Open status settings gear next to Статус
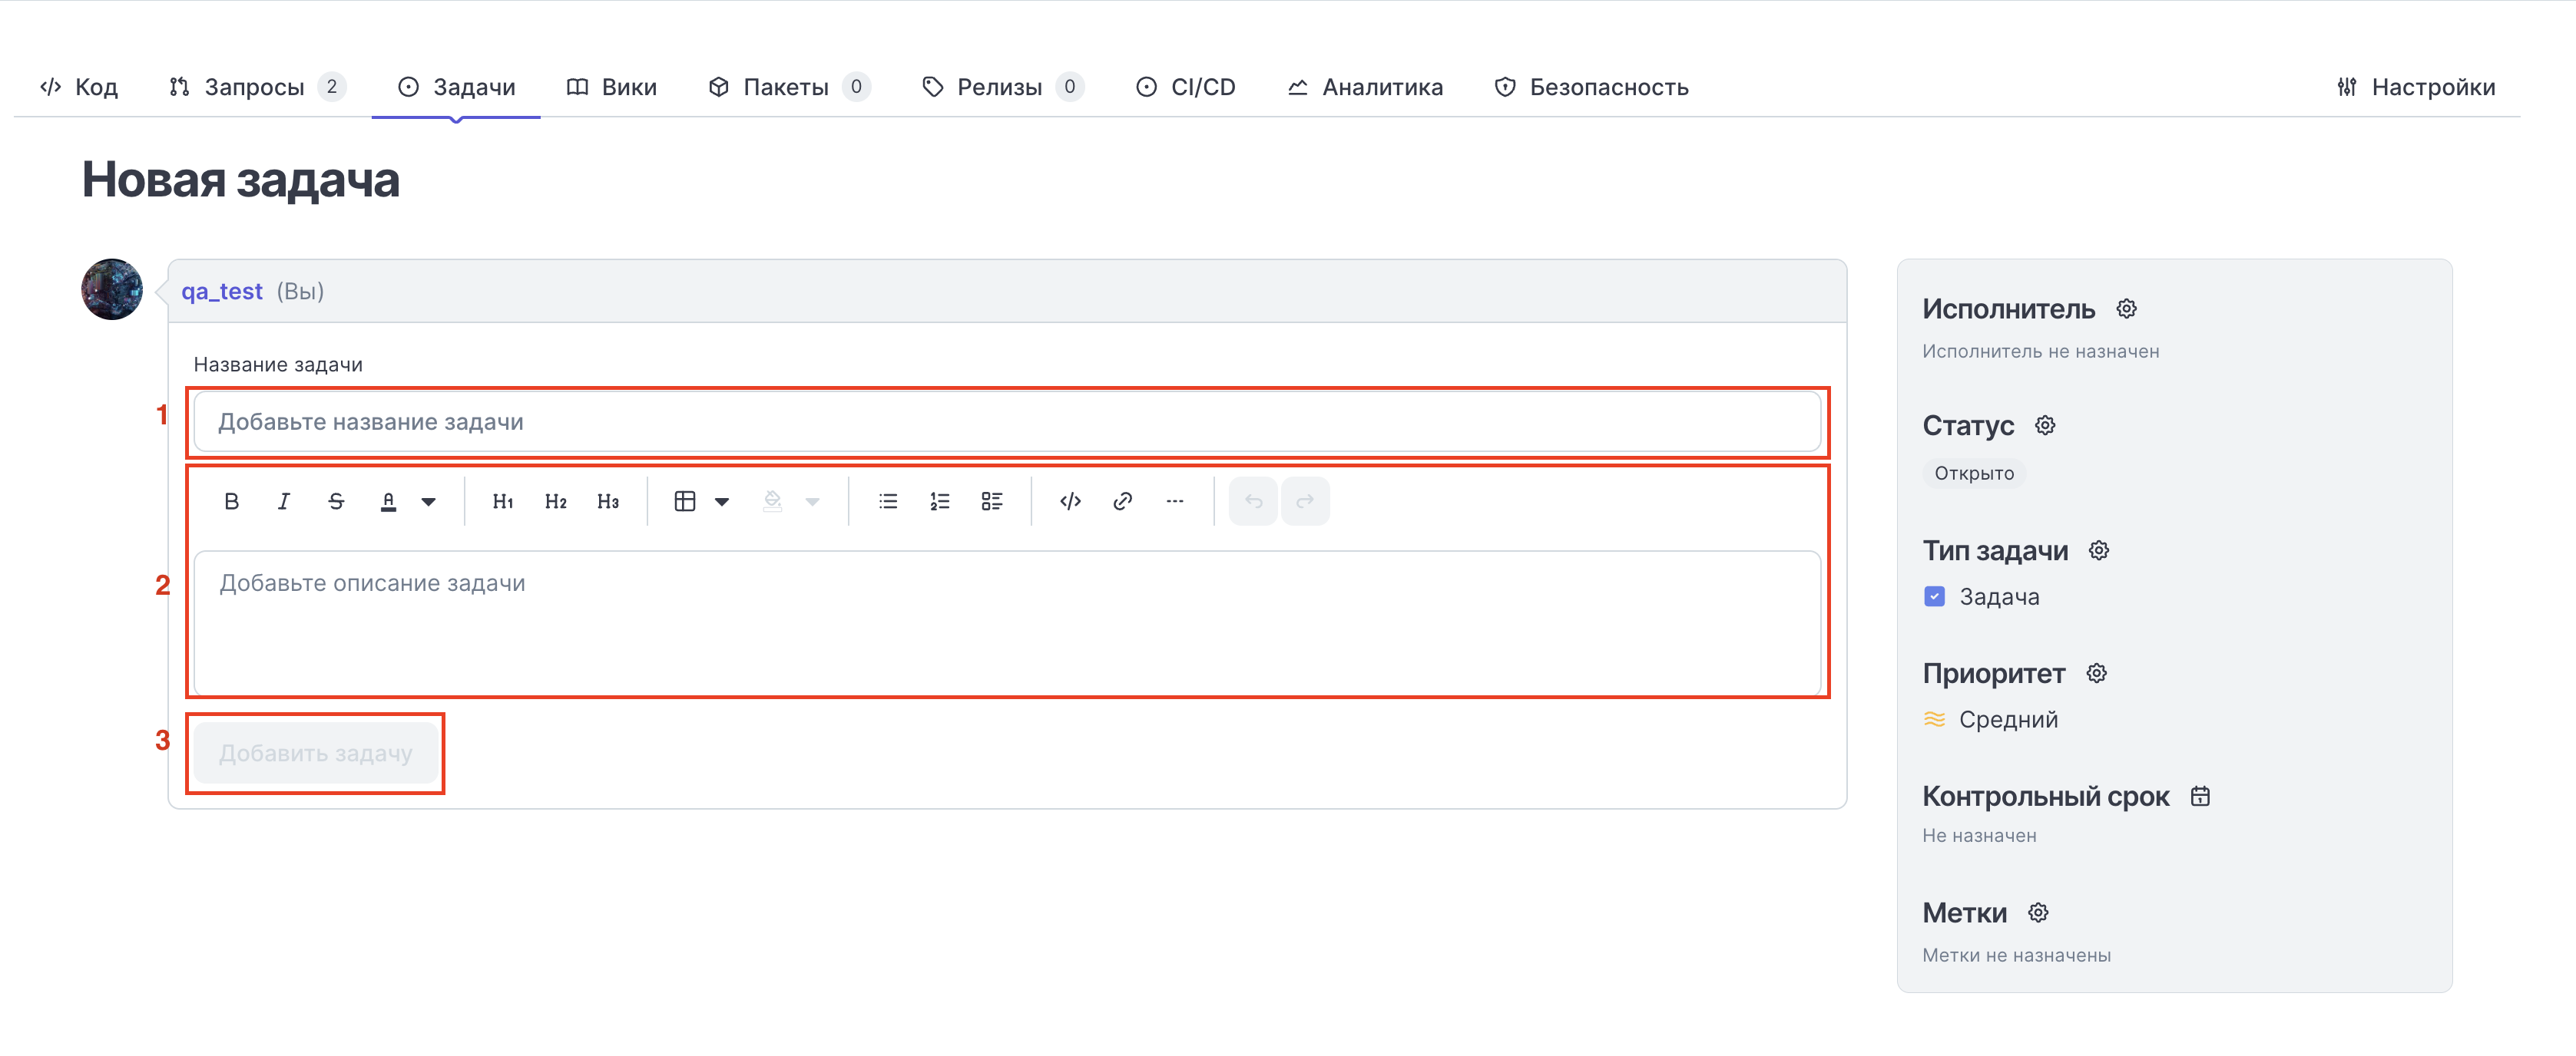 pyautogui.click(x=2046, y=426)
